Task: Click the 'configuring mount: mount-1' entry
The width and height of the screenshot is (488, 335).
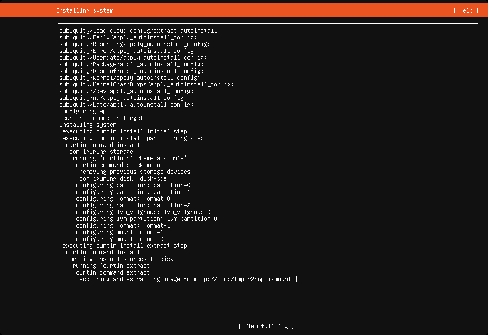Action: click(119, 232)
